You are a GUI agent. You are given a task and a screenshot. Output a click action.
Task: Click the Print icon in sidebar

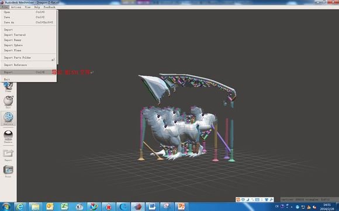click(8, 171)
